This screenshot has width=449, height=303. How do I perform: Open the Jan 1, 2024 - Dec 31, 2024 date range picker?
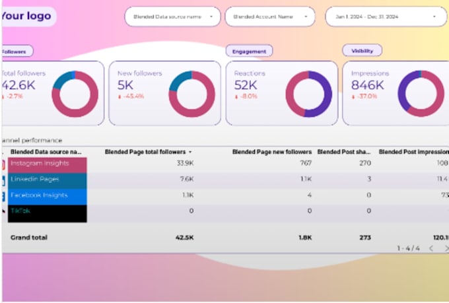(386, 17)
